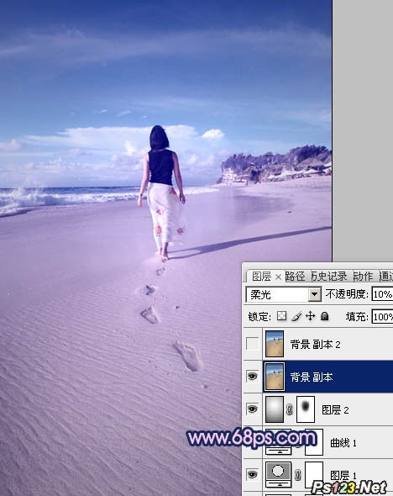The image size is (393, 496).
Task: Click the link icon on 图层 1
Action: 297,475
